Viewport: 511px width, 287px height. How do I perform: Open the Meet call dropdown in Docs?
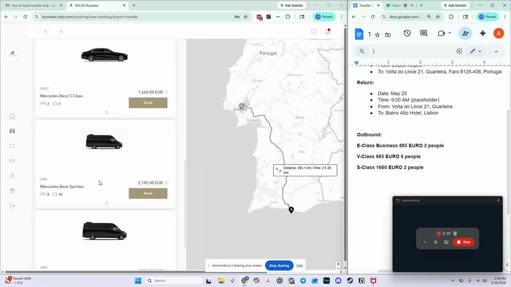[450, 33]
